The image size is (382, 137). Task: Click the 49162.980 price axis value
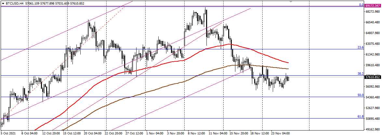point(373,130)
